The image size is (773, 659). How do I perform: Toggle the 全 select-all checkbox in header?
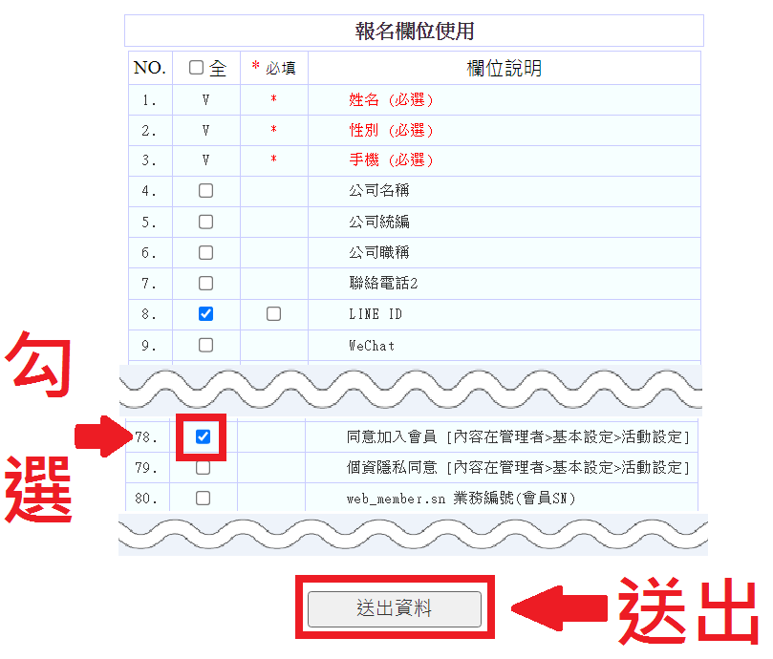coord(197,68)
